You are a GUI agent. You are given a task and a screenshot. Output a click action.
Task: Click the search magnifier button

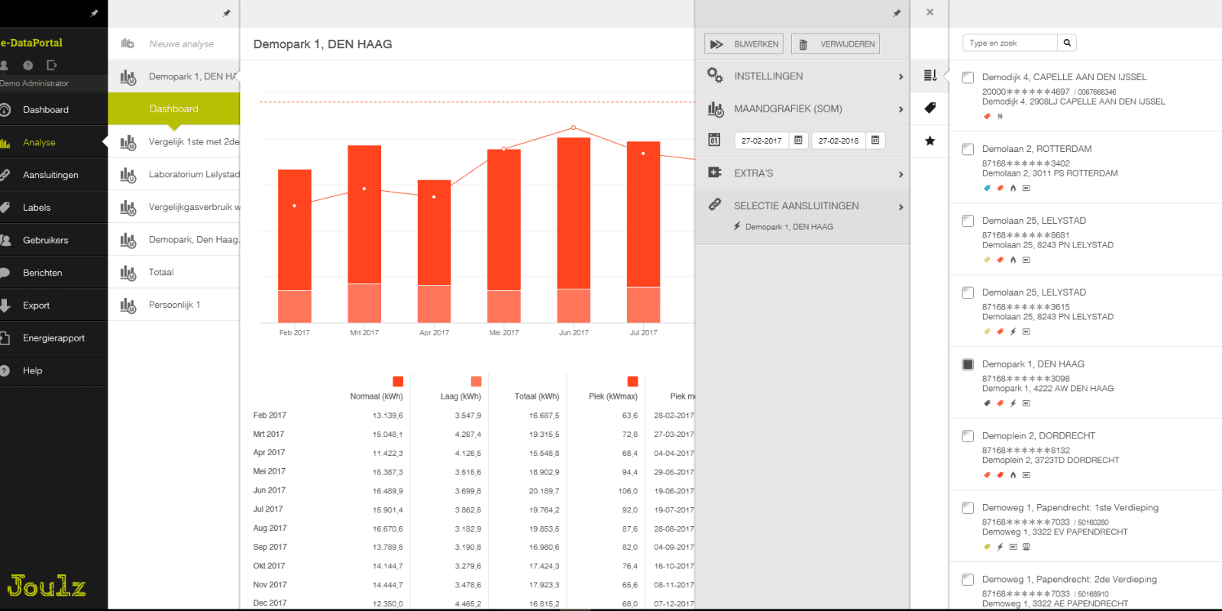point(1067,43)
